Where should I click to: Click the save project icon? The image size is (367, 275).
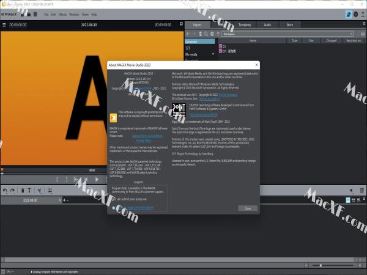(x=35, y=15)
